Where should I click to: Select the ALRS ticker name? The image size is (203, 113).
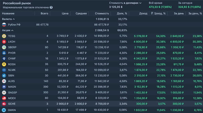click(11, 81)
